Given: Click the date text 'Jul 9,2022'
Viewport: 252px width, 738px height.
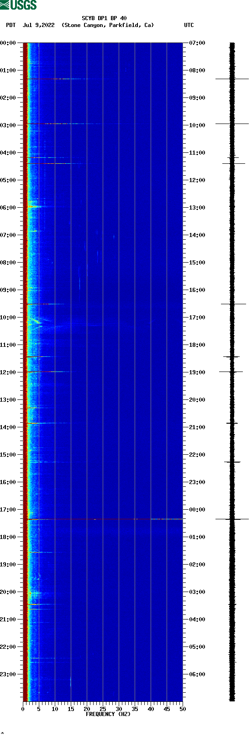Looking at the screenshot, I should 38,25.
